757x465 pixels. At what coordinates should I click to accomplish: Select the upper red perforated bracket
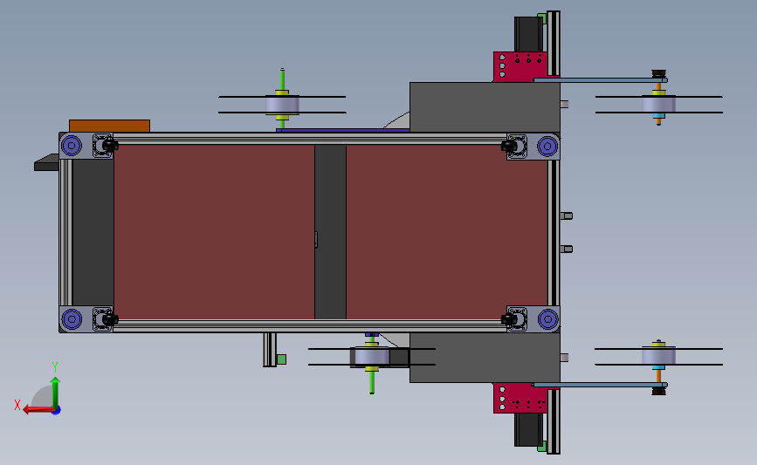coord(520,66)
